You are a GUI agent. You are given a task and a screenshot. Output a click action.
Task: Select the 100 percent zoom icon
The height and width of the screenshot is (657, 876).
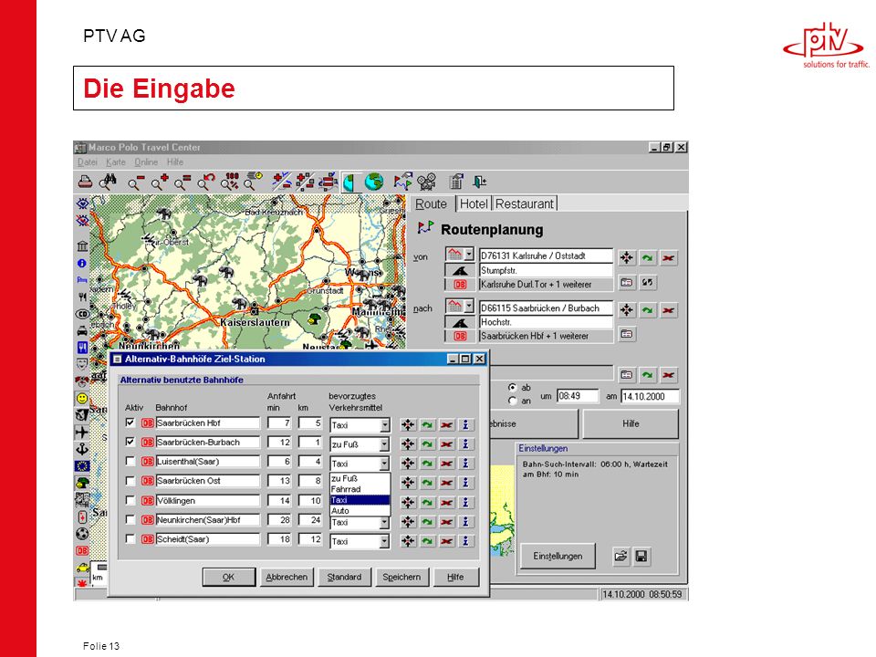[230, 182]
